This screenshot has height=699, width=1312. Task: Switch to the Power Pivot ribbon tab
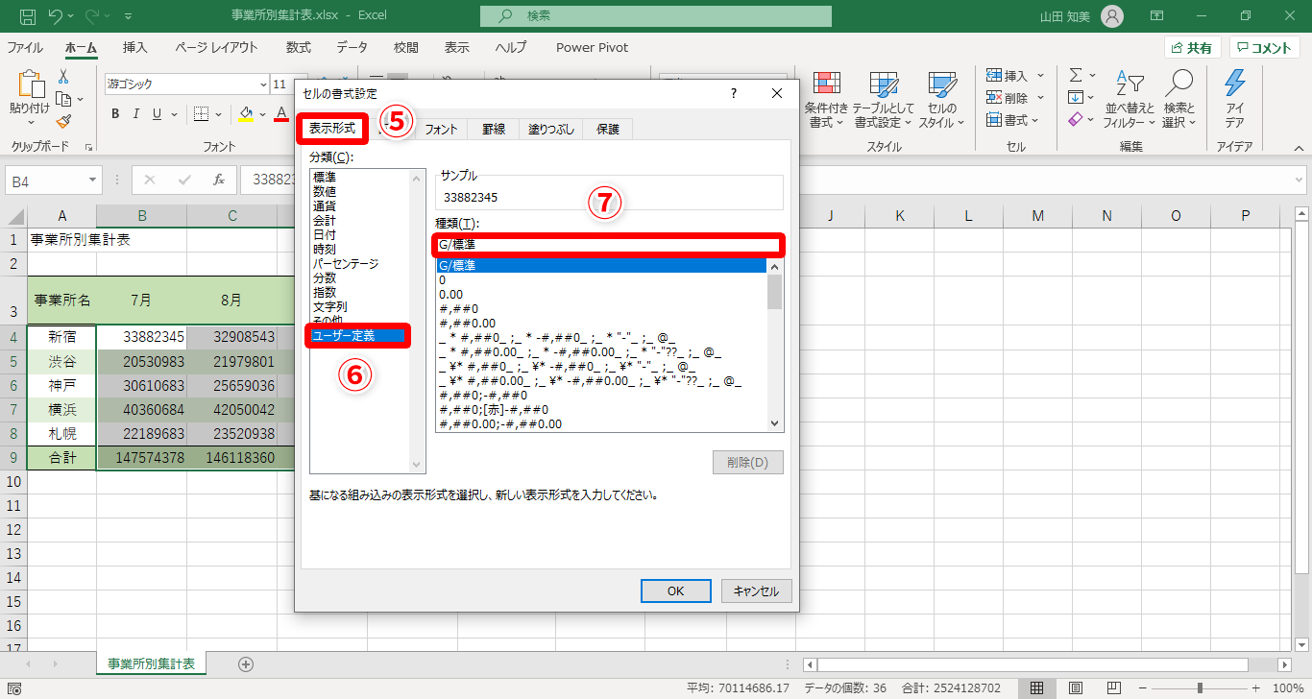(x=592, y=48)
